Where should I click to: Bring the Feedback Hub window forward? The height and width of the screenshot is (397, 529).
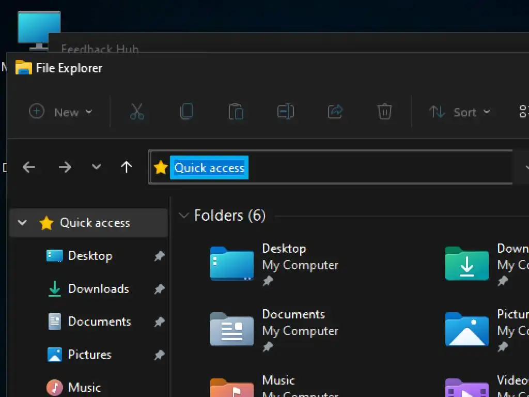click(100, 49)
